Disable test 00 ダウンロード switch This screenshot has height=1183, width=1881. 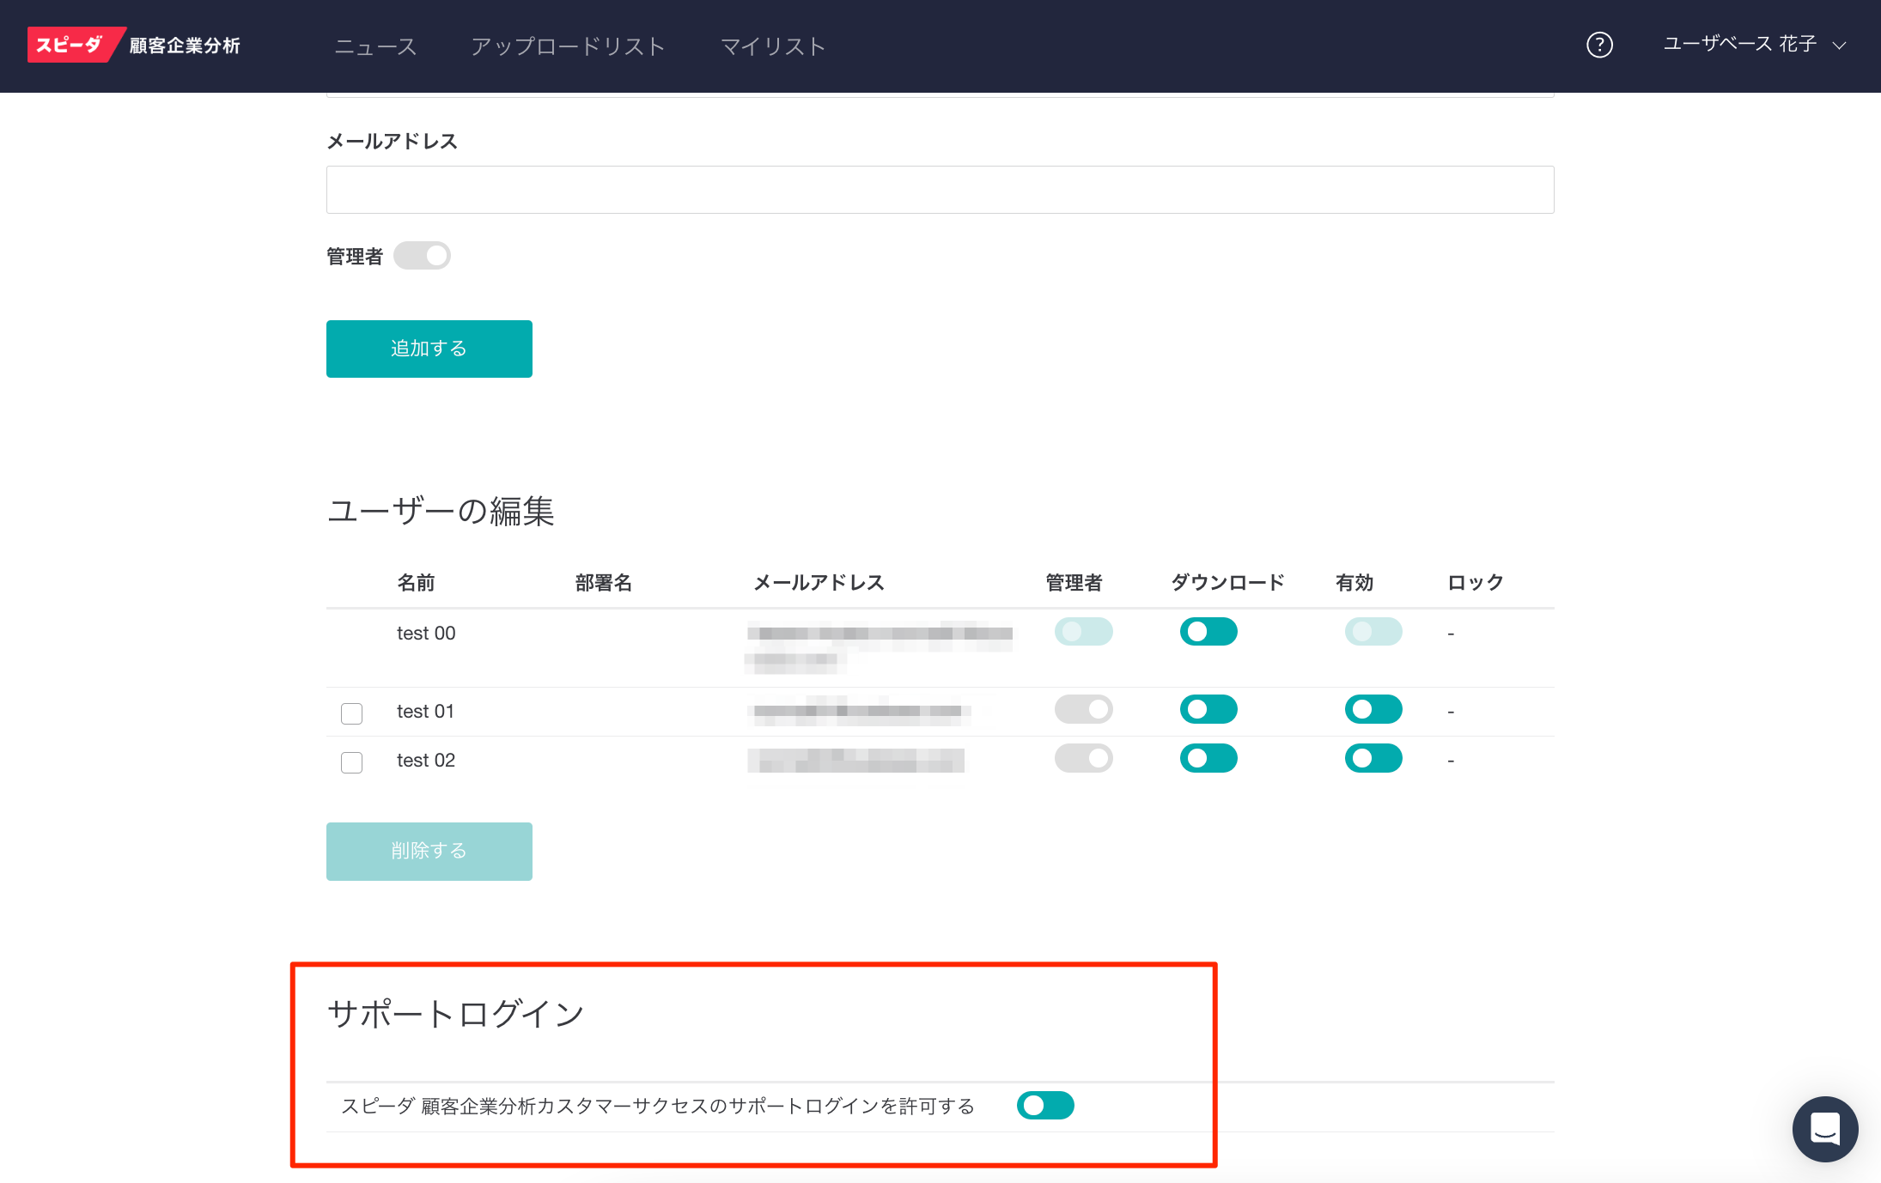click(1208, 632)
